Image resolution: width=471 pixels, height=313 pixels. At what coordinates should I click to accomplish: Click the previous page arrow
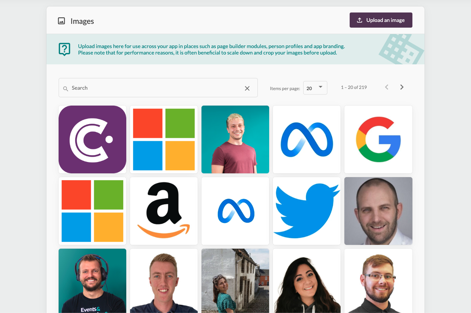click(387, 87)
